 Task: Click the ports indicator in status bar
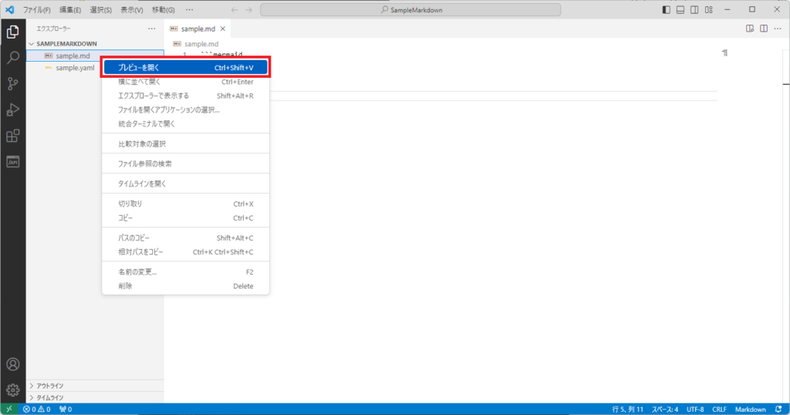click(x=66, y=409)
